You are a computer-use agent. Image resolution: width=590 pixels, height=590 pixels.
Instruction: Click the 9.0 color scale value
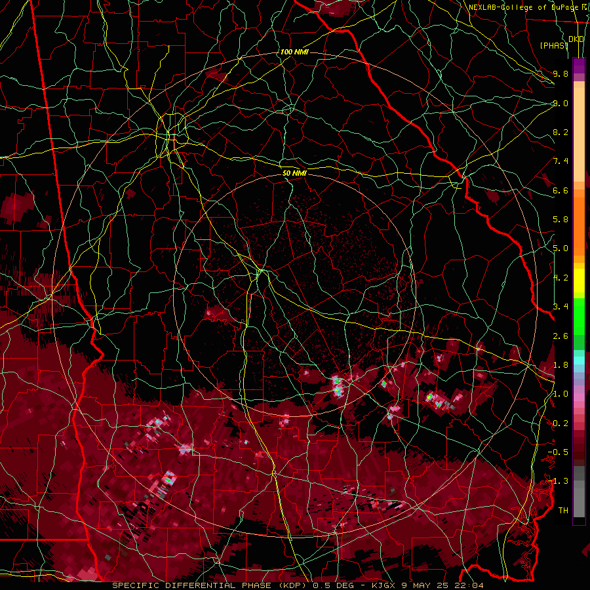click(560, 103)
